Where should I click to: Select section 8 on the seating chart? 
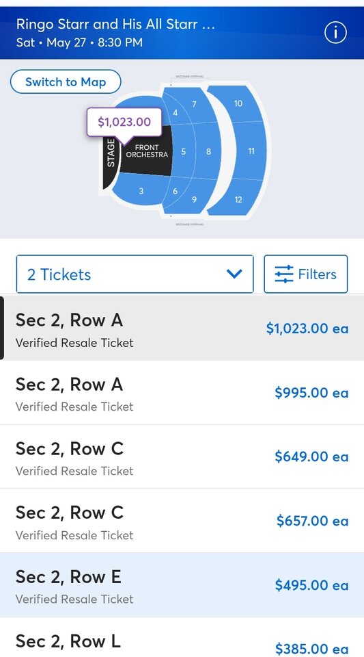coord(208,152)
